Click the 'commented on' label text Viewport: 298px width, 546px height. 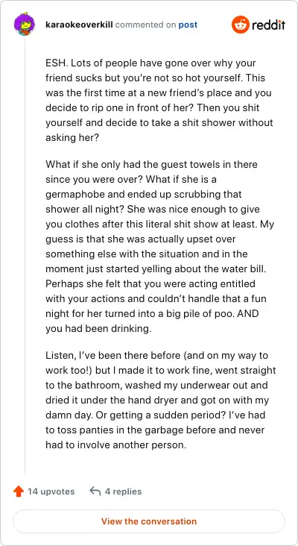[x=145, y=25]
